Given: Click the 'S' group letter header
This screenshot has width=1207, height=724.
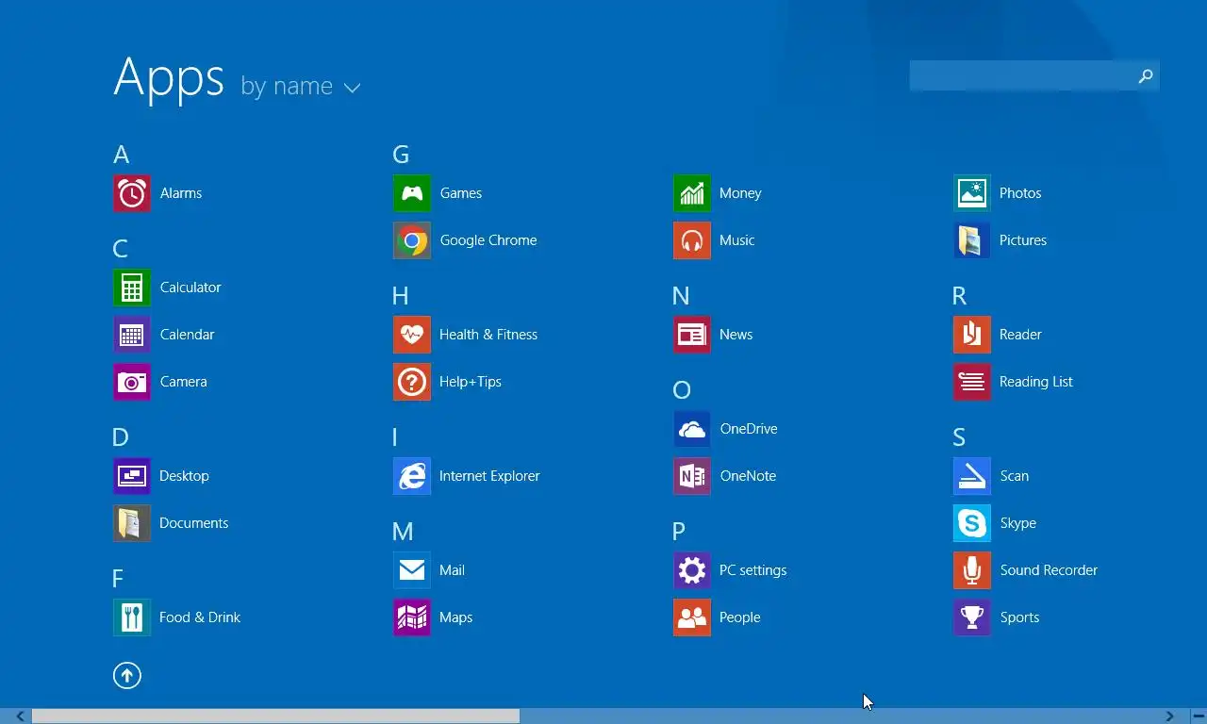Looking at the screenshot, I should tap(959, 437).
